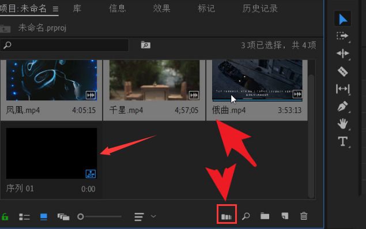Click the 序列 01 name label
The height and width of the screenshot is (229, 366).
[x=20, y=189]
